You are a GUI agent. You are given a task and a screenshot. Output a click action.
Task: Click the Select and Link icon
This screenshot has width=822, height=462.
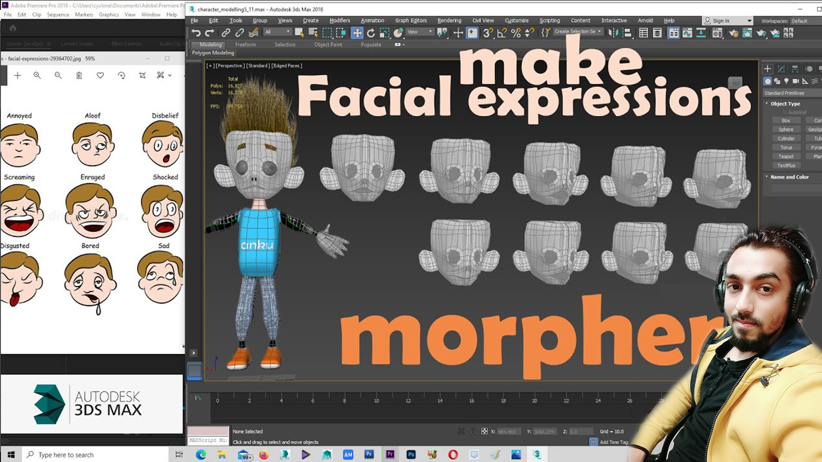(x=226, y=33)
